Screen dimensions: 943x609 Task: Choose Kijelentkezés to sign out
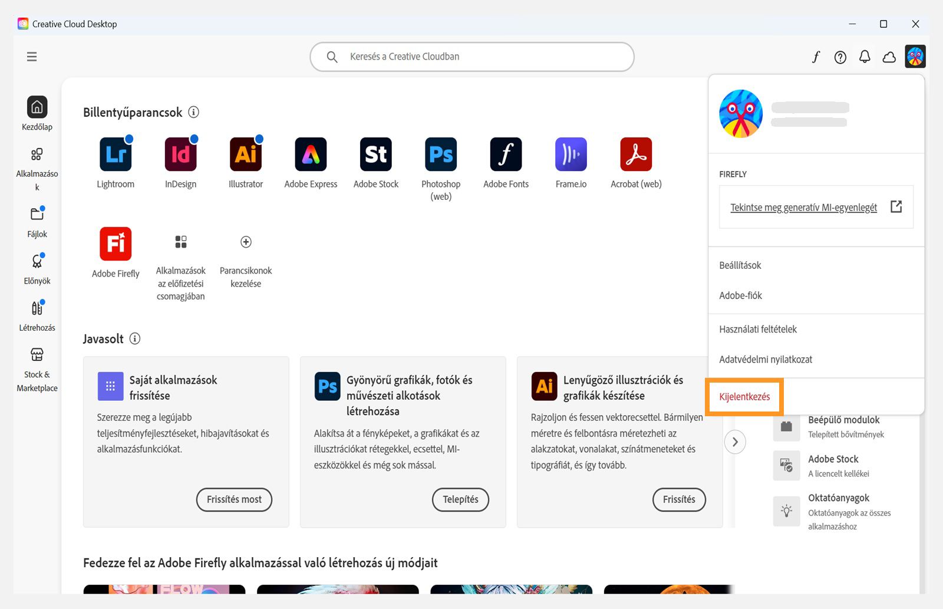click(x=744, y=397)
